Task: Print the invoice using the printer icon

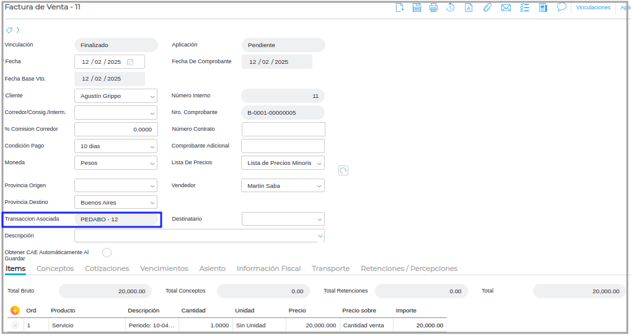Action: click(x=434, y=7)
